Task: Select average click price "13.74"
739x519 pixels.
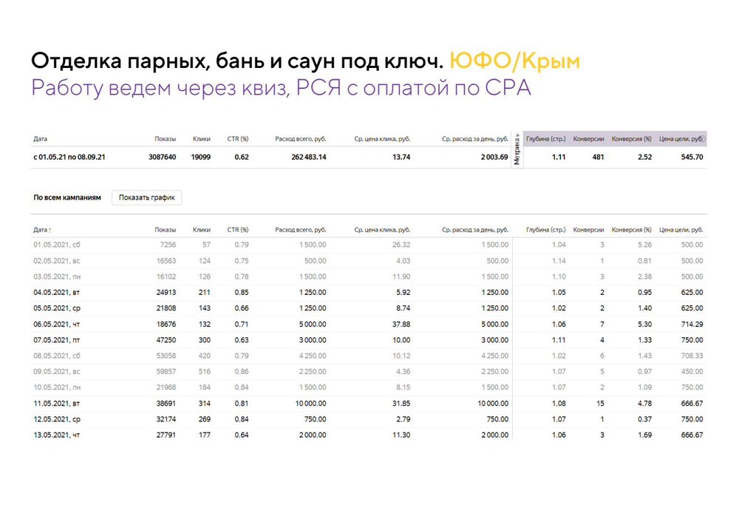Action: click(x=401, y=157)
